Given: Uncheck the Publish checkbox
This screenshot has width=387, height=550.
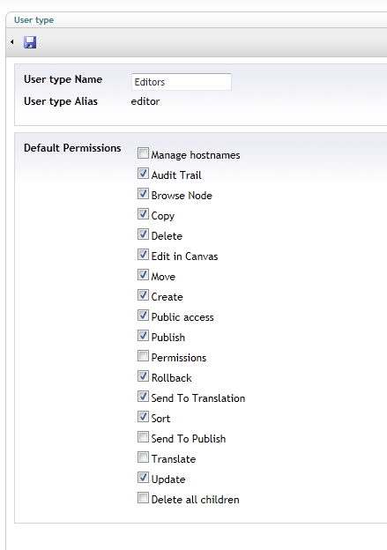Looking at the screenshot, I should click(143, 335).
